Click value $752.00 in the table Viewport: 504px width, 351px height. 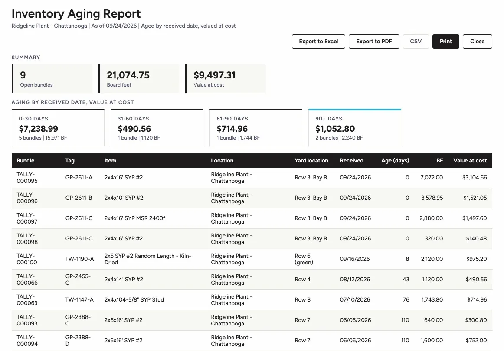pyautogui.click(x=476, y=341)
